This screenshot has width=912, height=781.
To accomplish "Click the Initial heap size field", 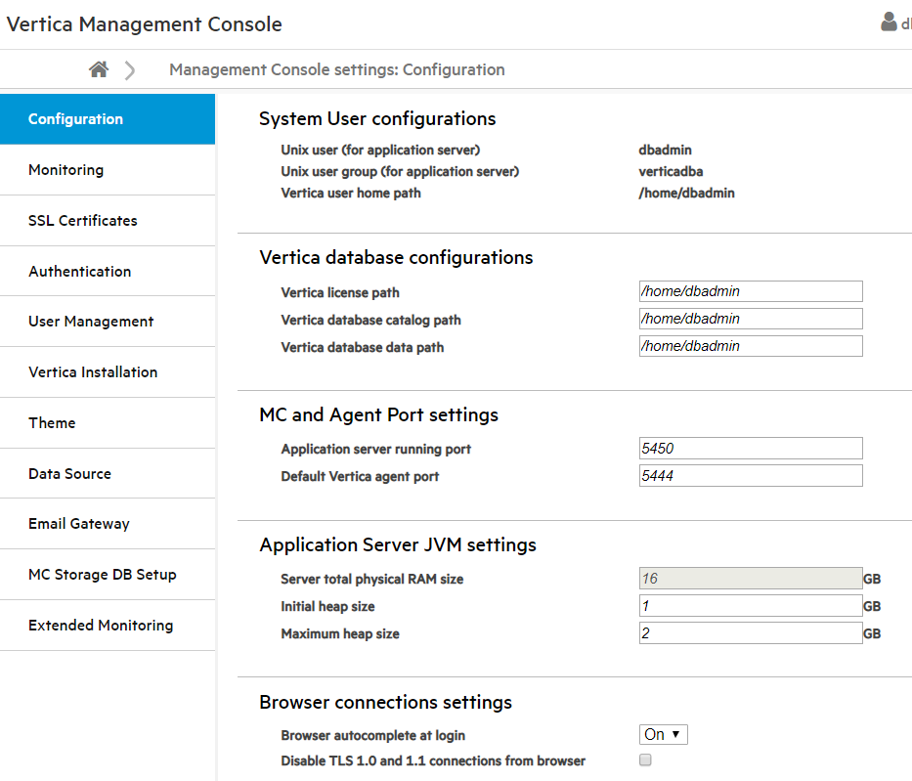I will pyautogui.click(x=751, y=606).
